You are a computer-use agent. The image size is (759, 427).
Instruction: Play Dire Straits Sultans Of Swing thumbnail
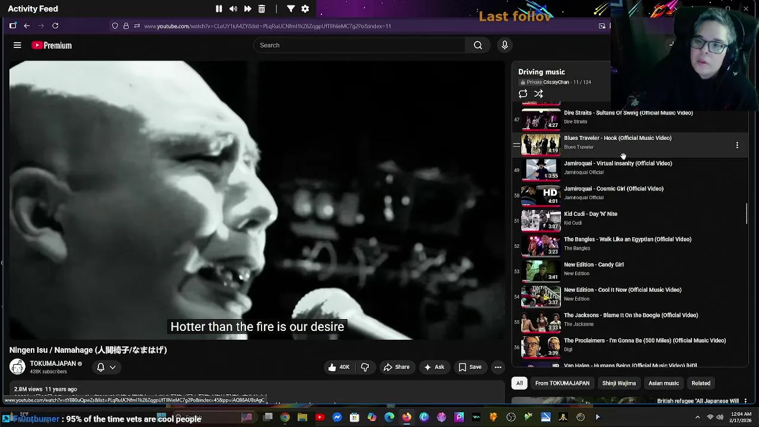pos(541,119)
